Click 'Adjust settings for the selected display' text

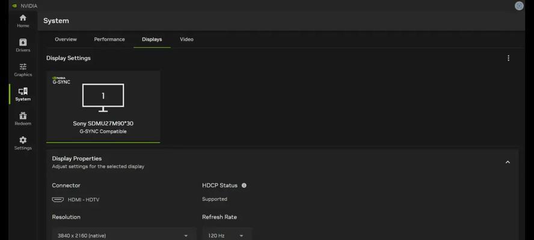(98, 167)
